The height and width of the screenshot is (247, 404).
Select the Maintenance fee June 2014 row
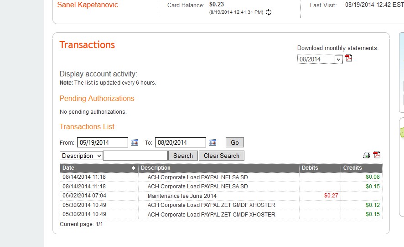point(182,196)
